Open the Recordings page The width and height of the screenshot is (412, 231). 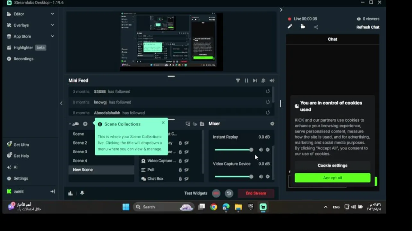(x=23, y=59)
